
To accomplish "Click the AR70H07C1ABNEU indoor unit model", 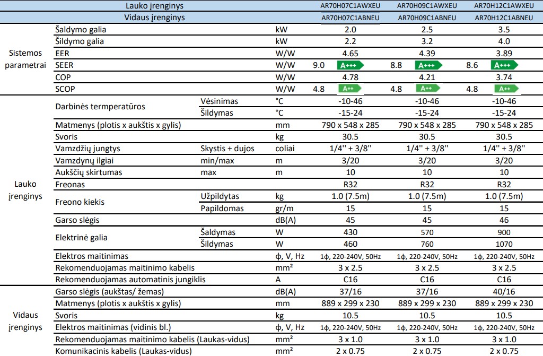I will coord(350,18).
